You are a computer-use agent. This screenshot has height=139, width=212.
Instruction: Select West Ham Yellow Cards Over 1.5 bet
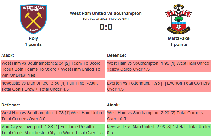tap(159, 66)
